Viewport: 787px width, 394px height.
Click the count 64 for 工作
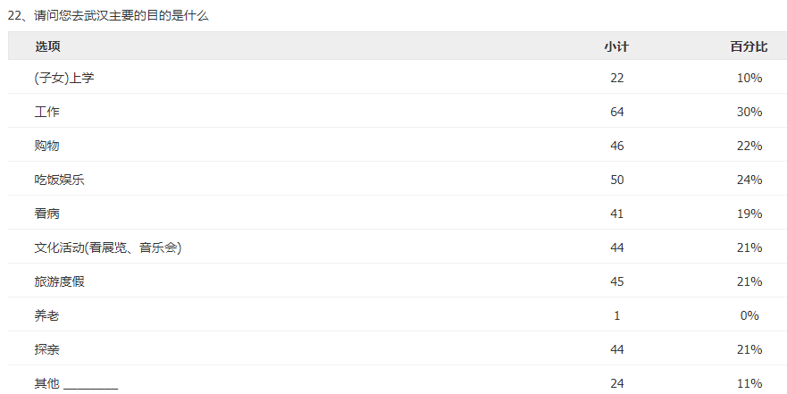[x=617, y=112]
